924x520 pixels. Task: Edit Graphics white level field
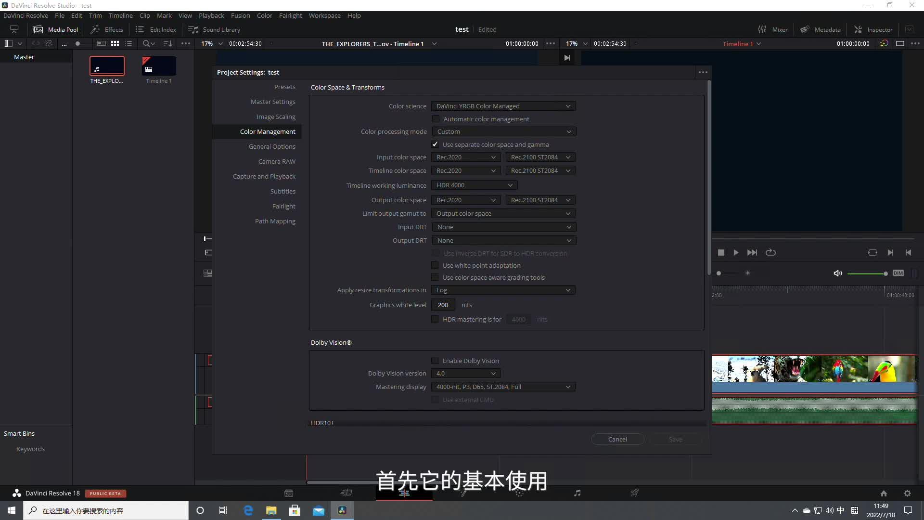443,305
